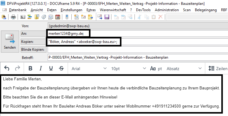Click the Von sender field

(138, 26)
